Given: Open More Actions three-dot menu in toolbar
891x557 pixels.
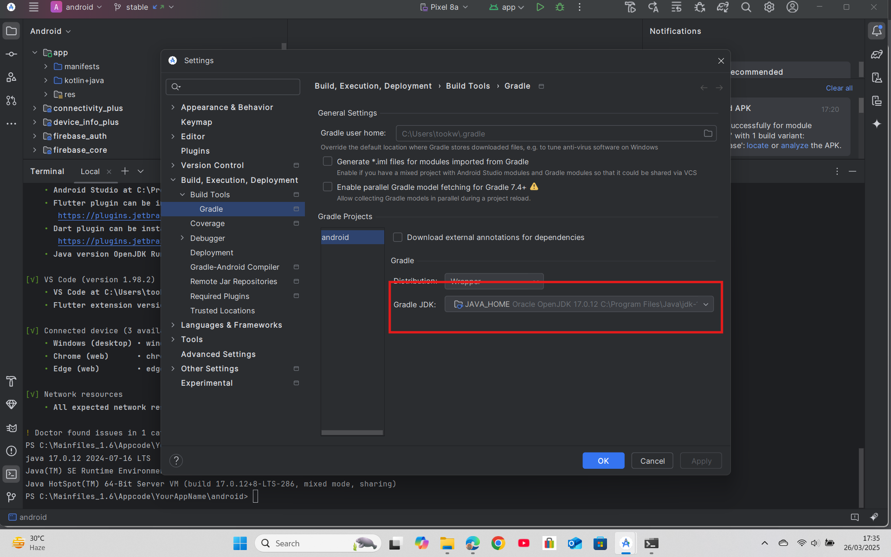Looking at the screenshot, I should pos(580,7).
